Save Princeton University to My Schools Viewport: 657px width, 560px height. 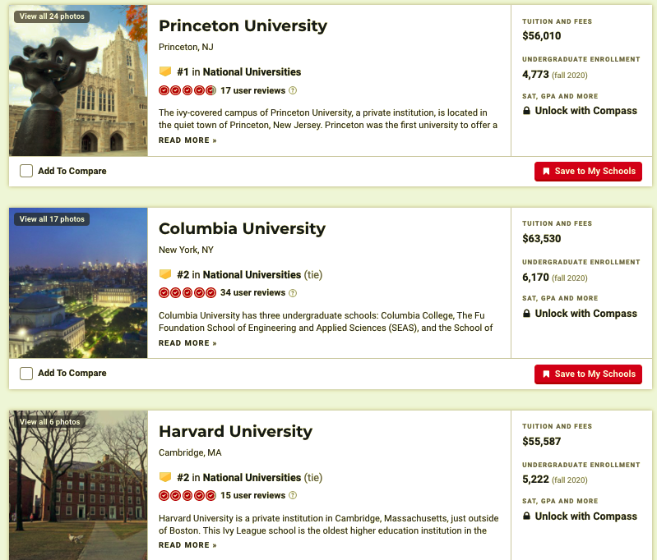click(588, 172)
